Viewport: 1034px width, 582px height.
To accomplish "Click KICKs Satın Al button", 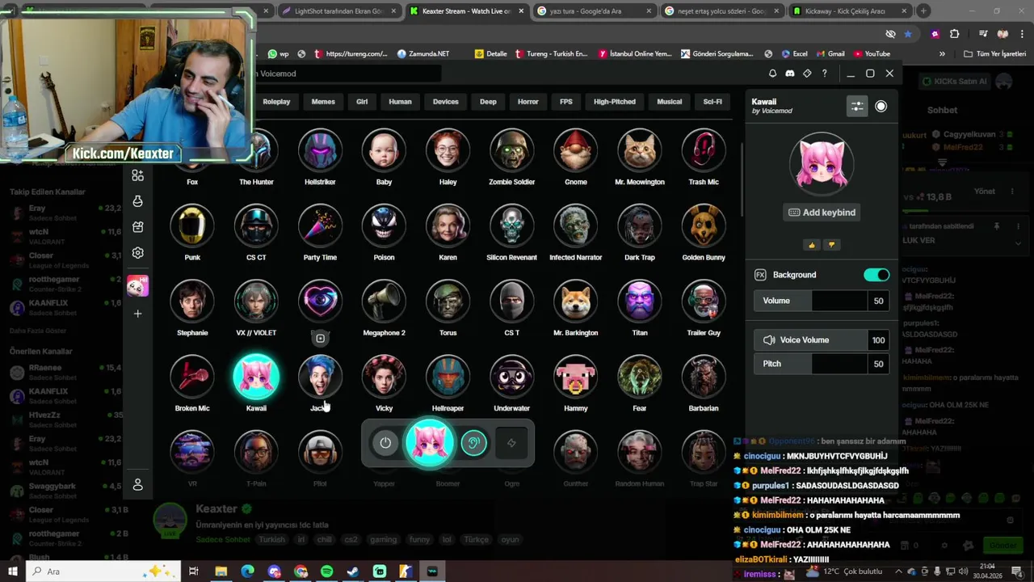I will click(956, 82).
